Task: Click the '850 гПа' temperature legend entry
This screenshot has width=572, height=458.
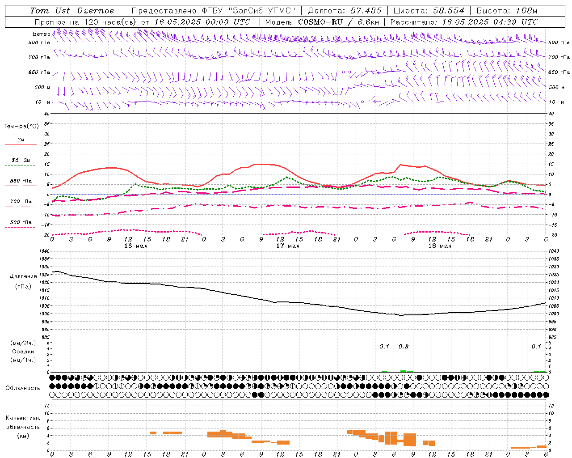Action: pyautogui.click(x=21, y=181)
